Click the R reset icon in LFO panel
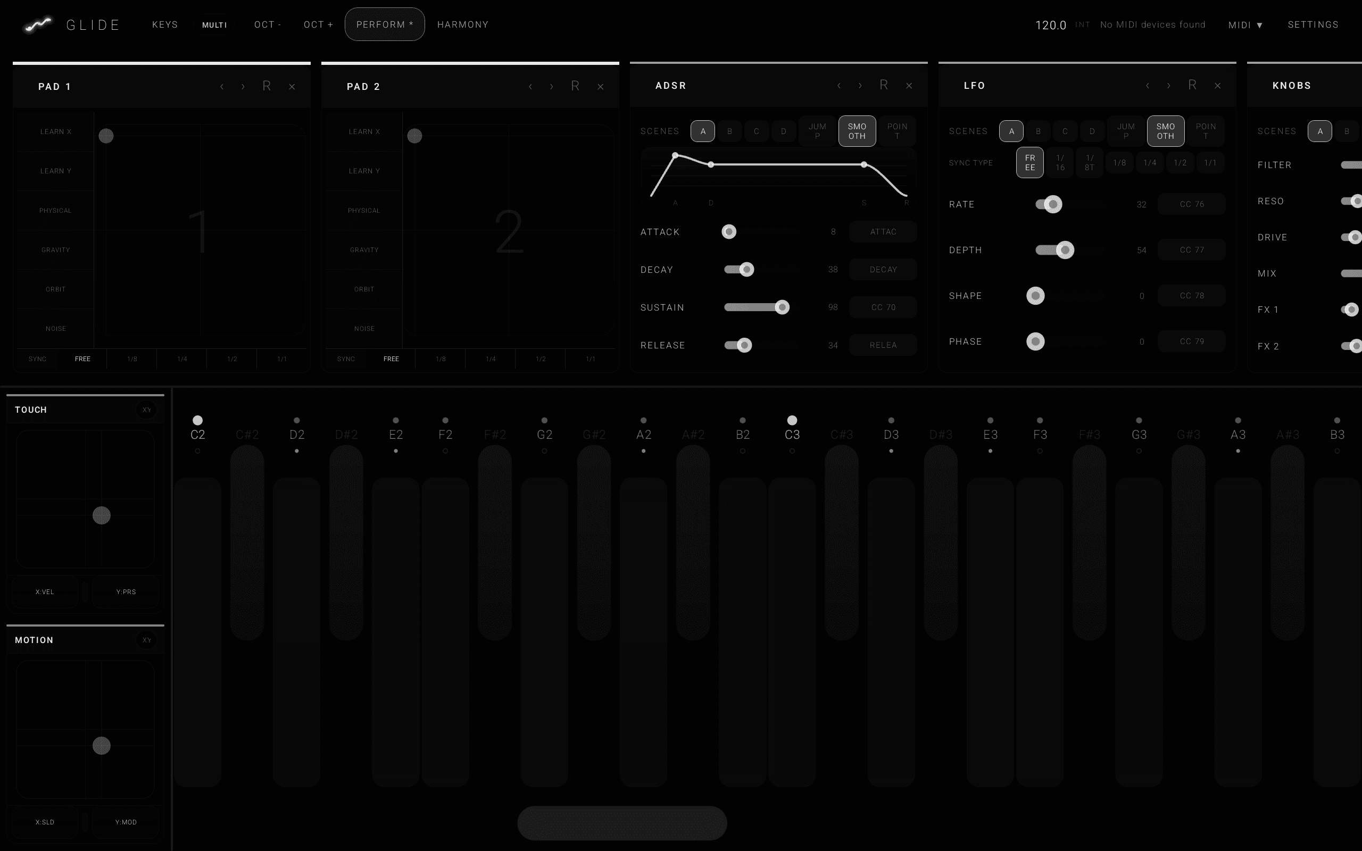Image resolution: width=1362 pixels, height=851 pixels. pos(1192,85)
